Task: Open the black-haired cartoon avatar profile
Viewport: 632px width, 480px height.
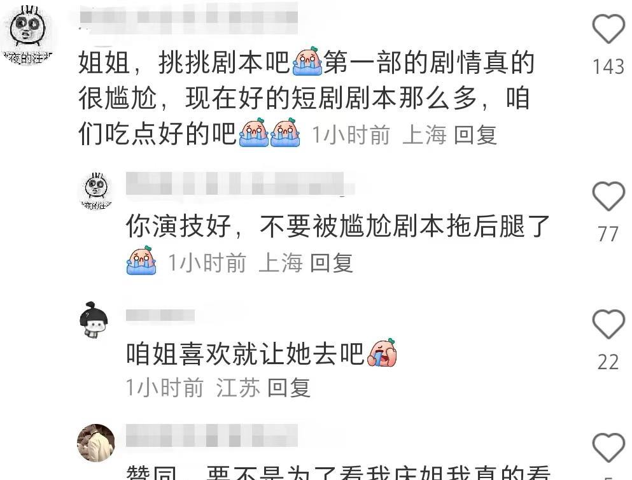Action: pyautogui.click(x=94, y=319)
